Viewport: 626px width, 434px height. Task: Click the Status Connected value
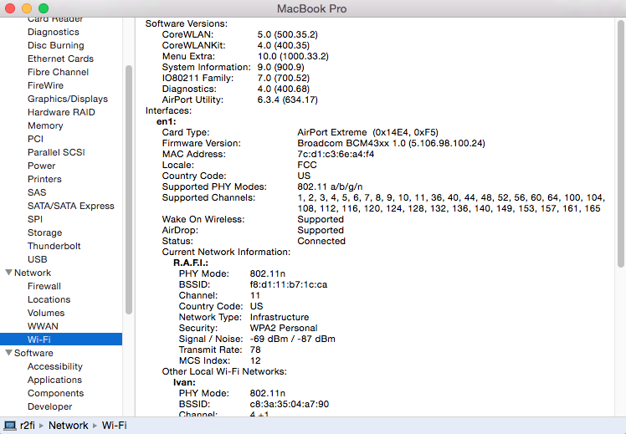(321, 241)
